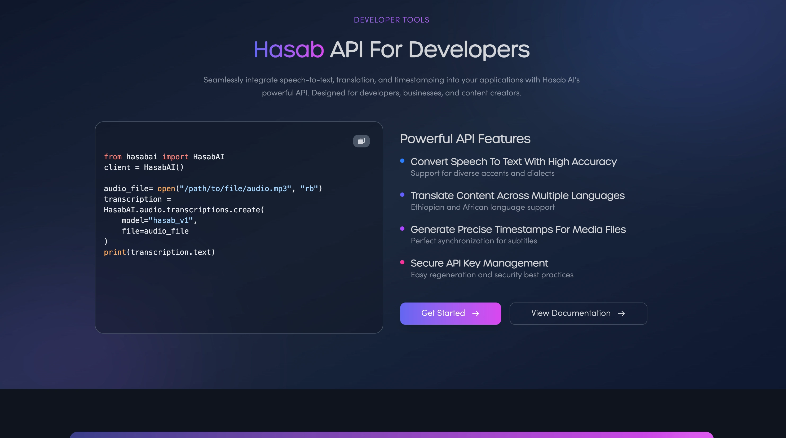Open the View Documentation button text
The height and width of the screenshot is (438, 786).
(571, 313)
